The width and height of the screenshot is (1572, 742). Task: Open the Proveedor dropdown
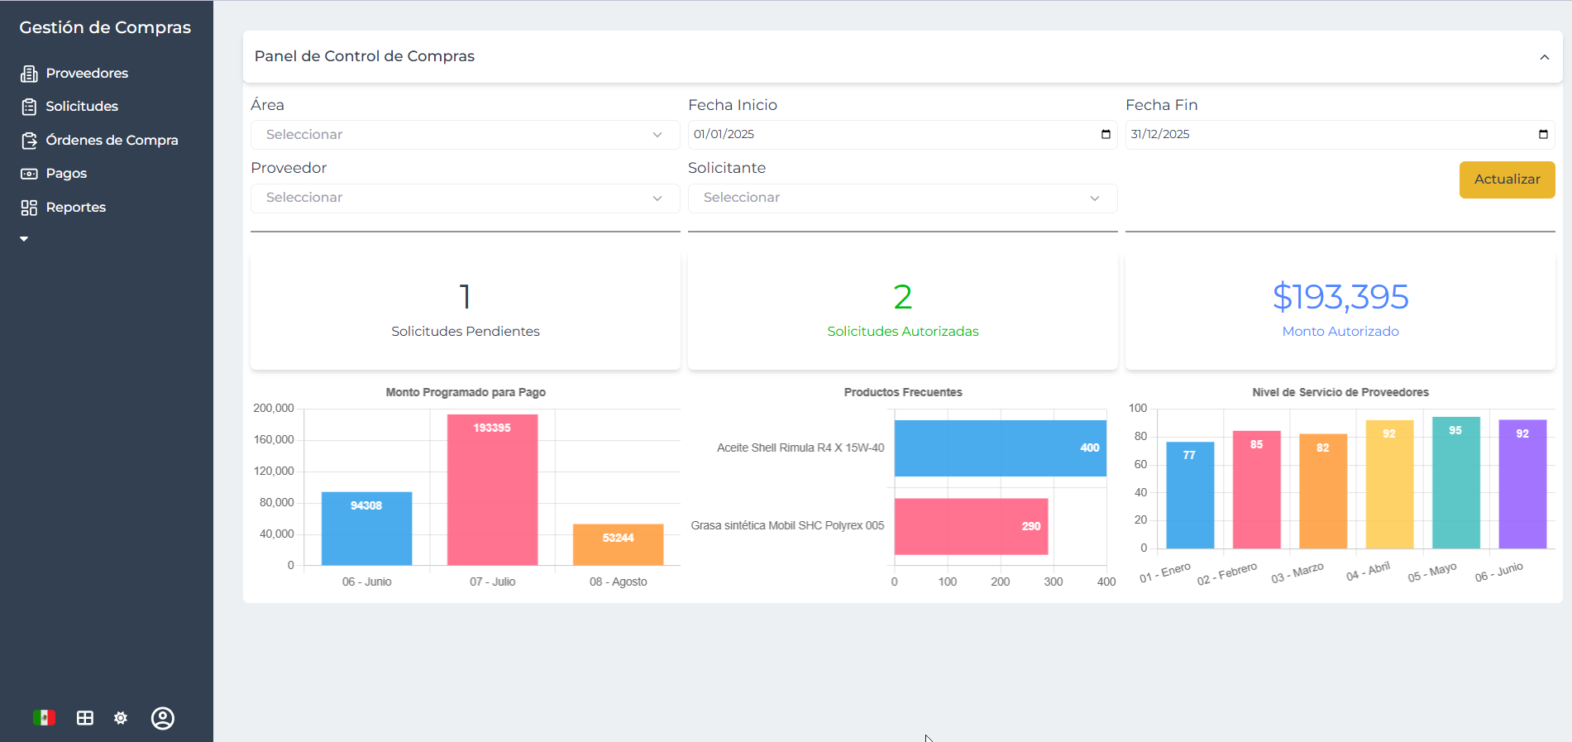pos(465,198)
